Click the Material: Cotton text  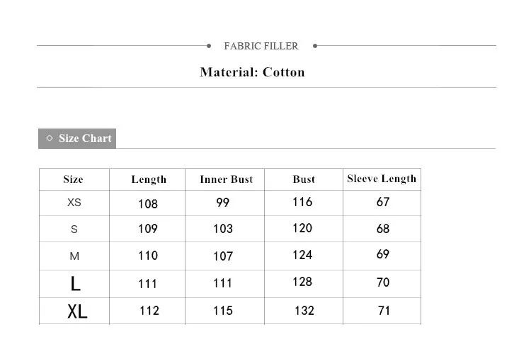pos(252,72)
